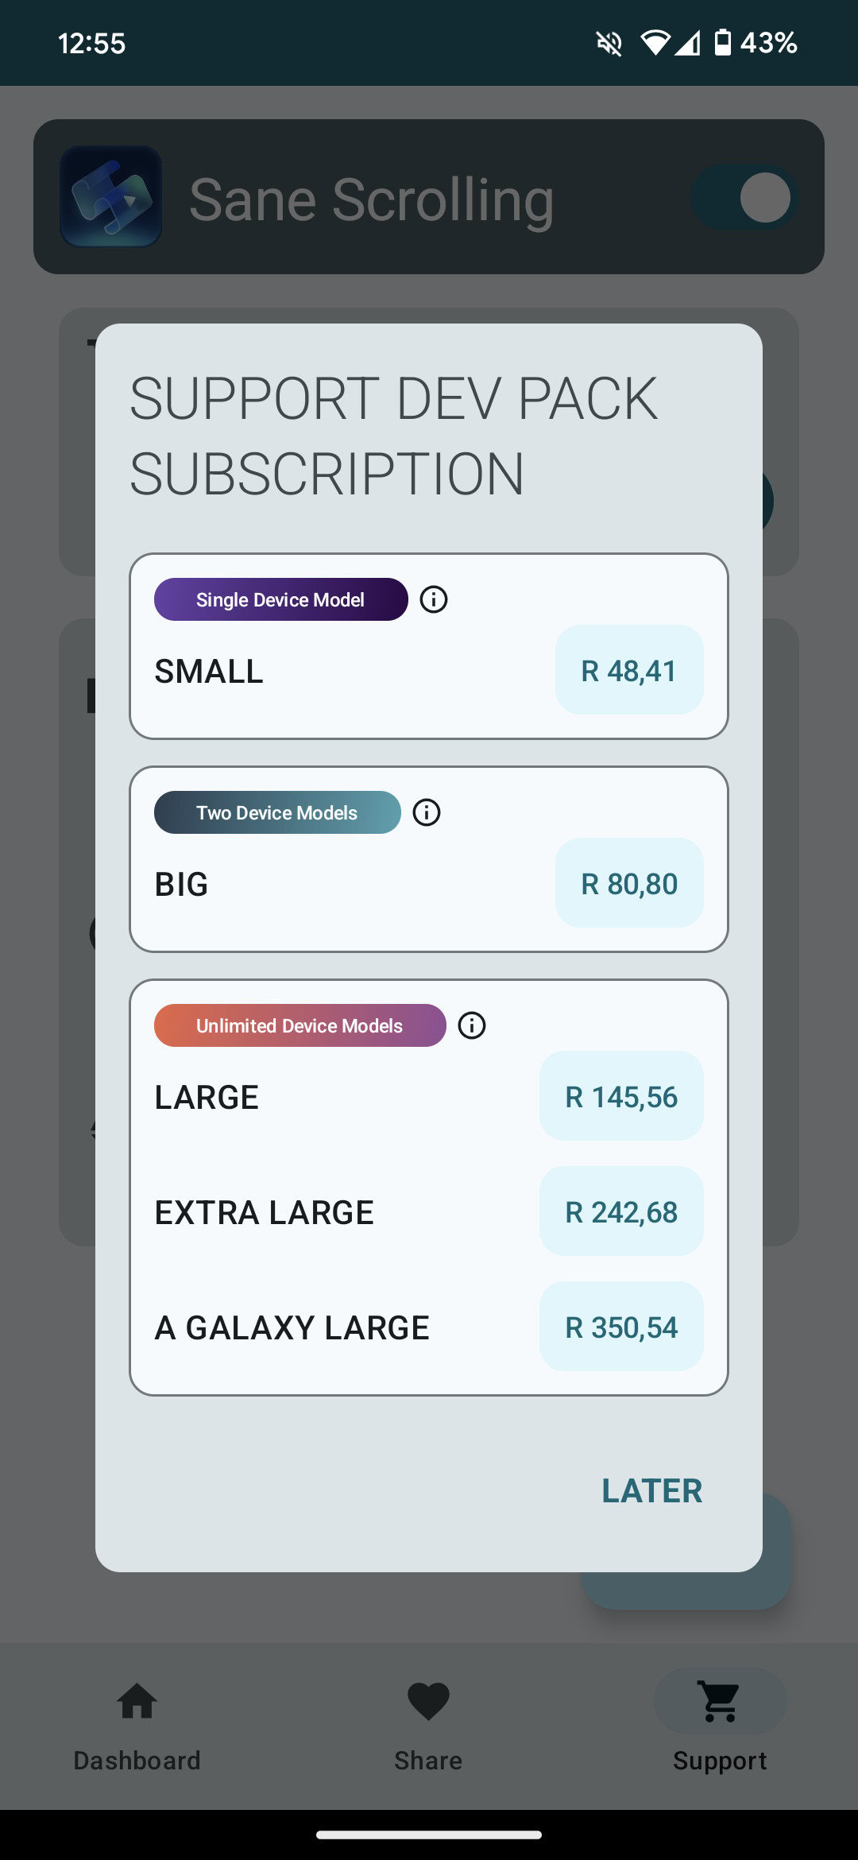Tap info icon beside Unlimited Device Models
This screenshot has height=1860, width=858.
472,1025
